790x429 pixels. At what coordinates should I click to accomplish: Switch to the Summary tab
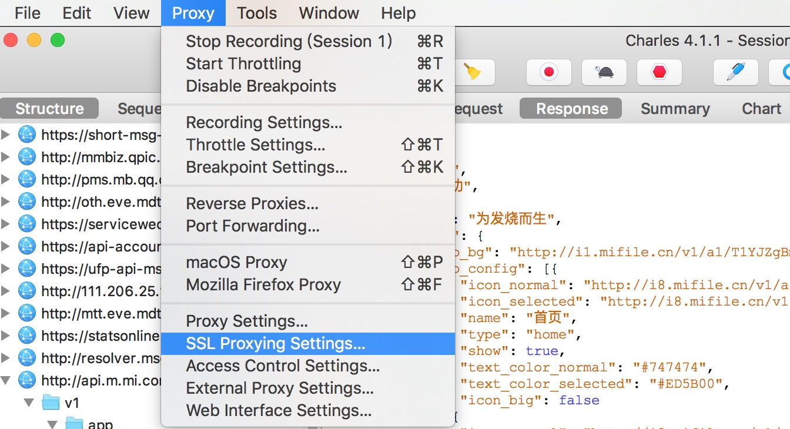[675, 109]
